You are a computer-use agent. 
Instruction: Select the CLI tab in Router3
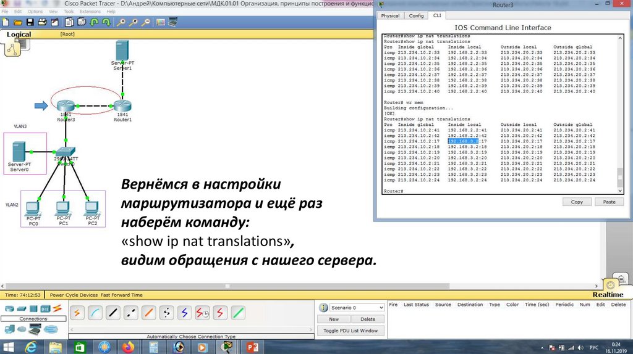pyautogui.click(x=437, y=15)
